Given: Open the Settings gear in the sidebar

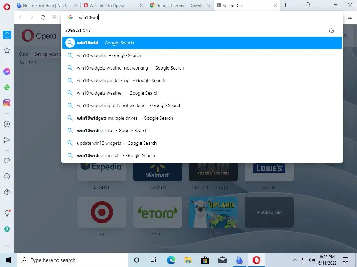Looking at the screenshot, I should (7, 192).
